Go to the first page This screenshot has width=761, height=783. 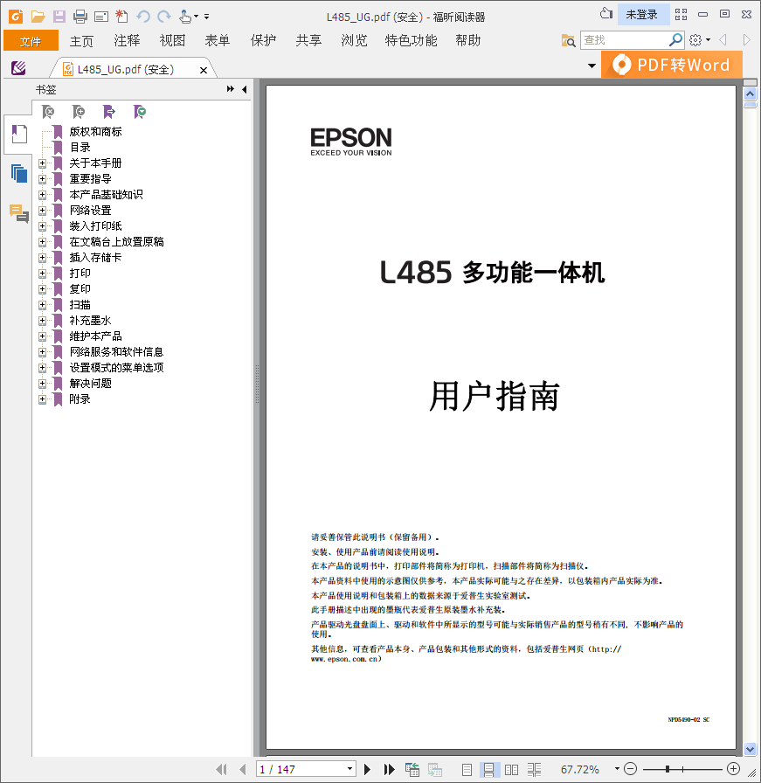coord(221,770)
